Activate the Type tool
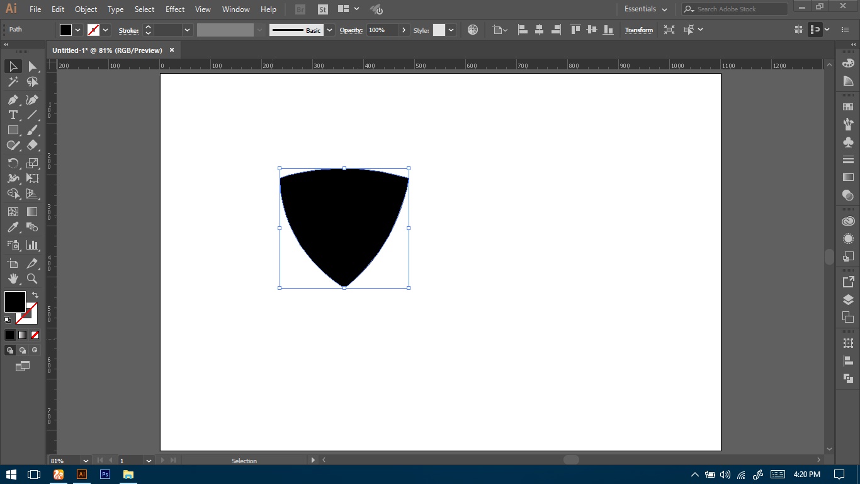Image resolution: width=860 pixels, height=484 pixels. point(13,115)
